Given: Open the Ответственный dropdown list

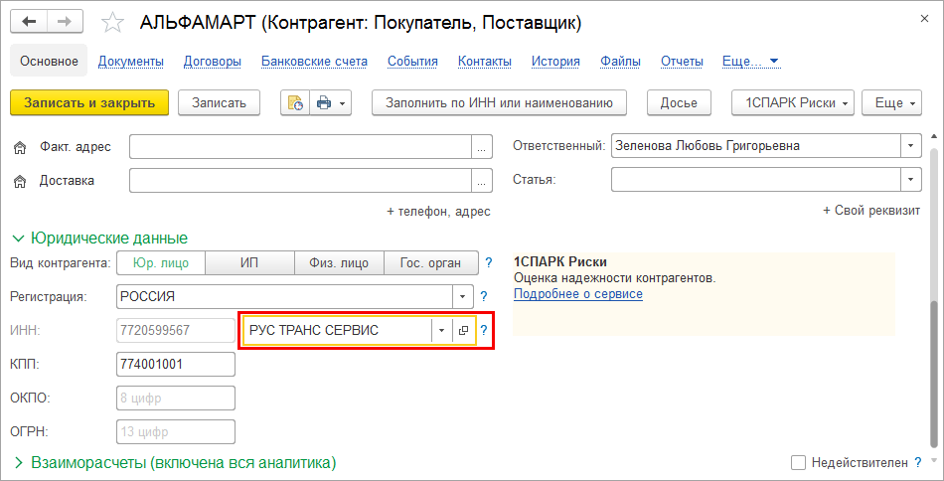Looking at the screenshot, I should coord(911,146).
